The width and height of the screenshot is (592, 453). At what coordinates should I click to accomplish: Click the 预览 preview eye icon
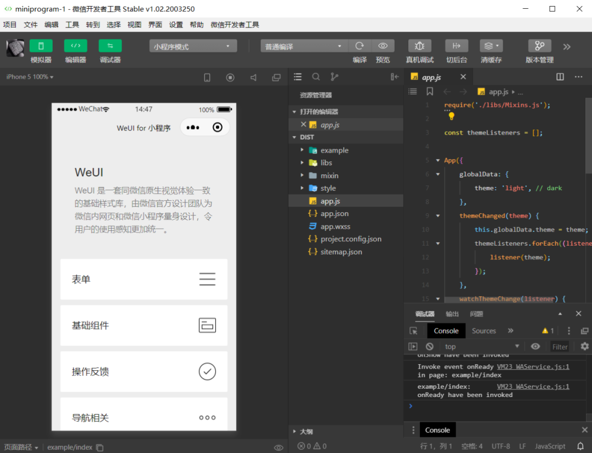click(383, 46)
